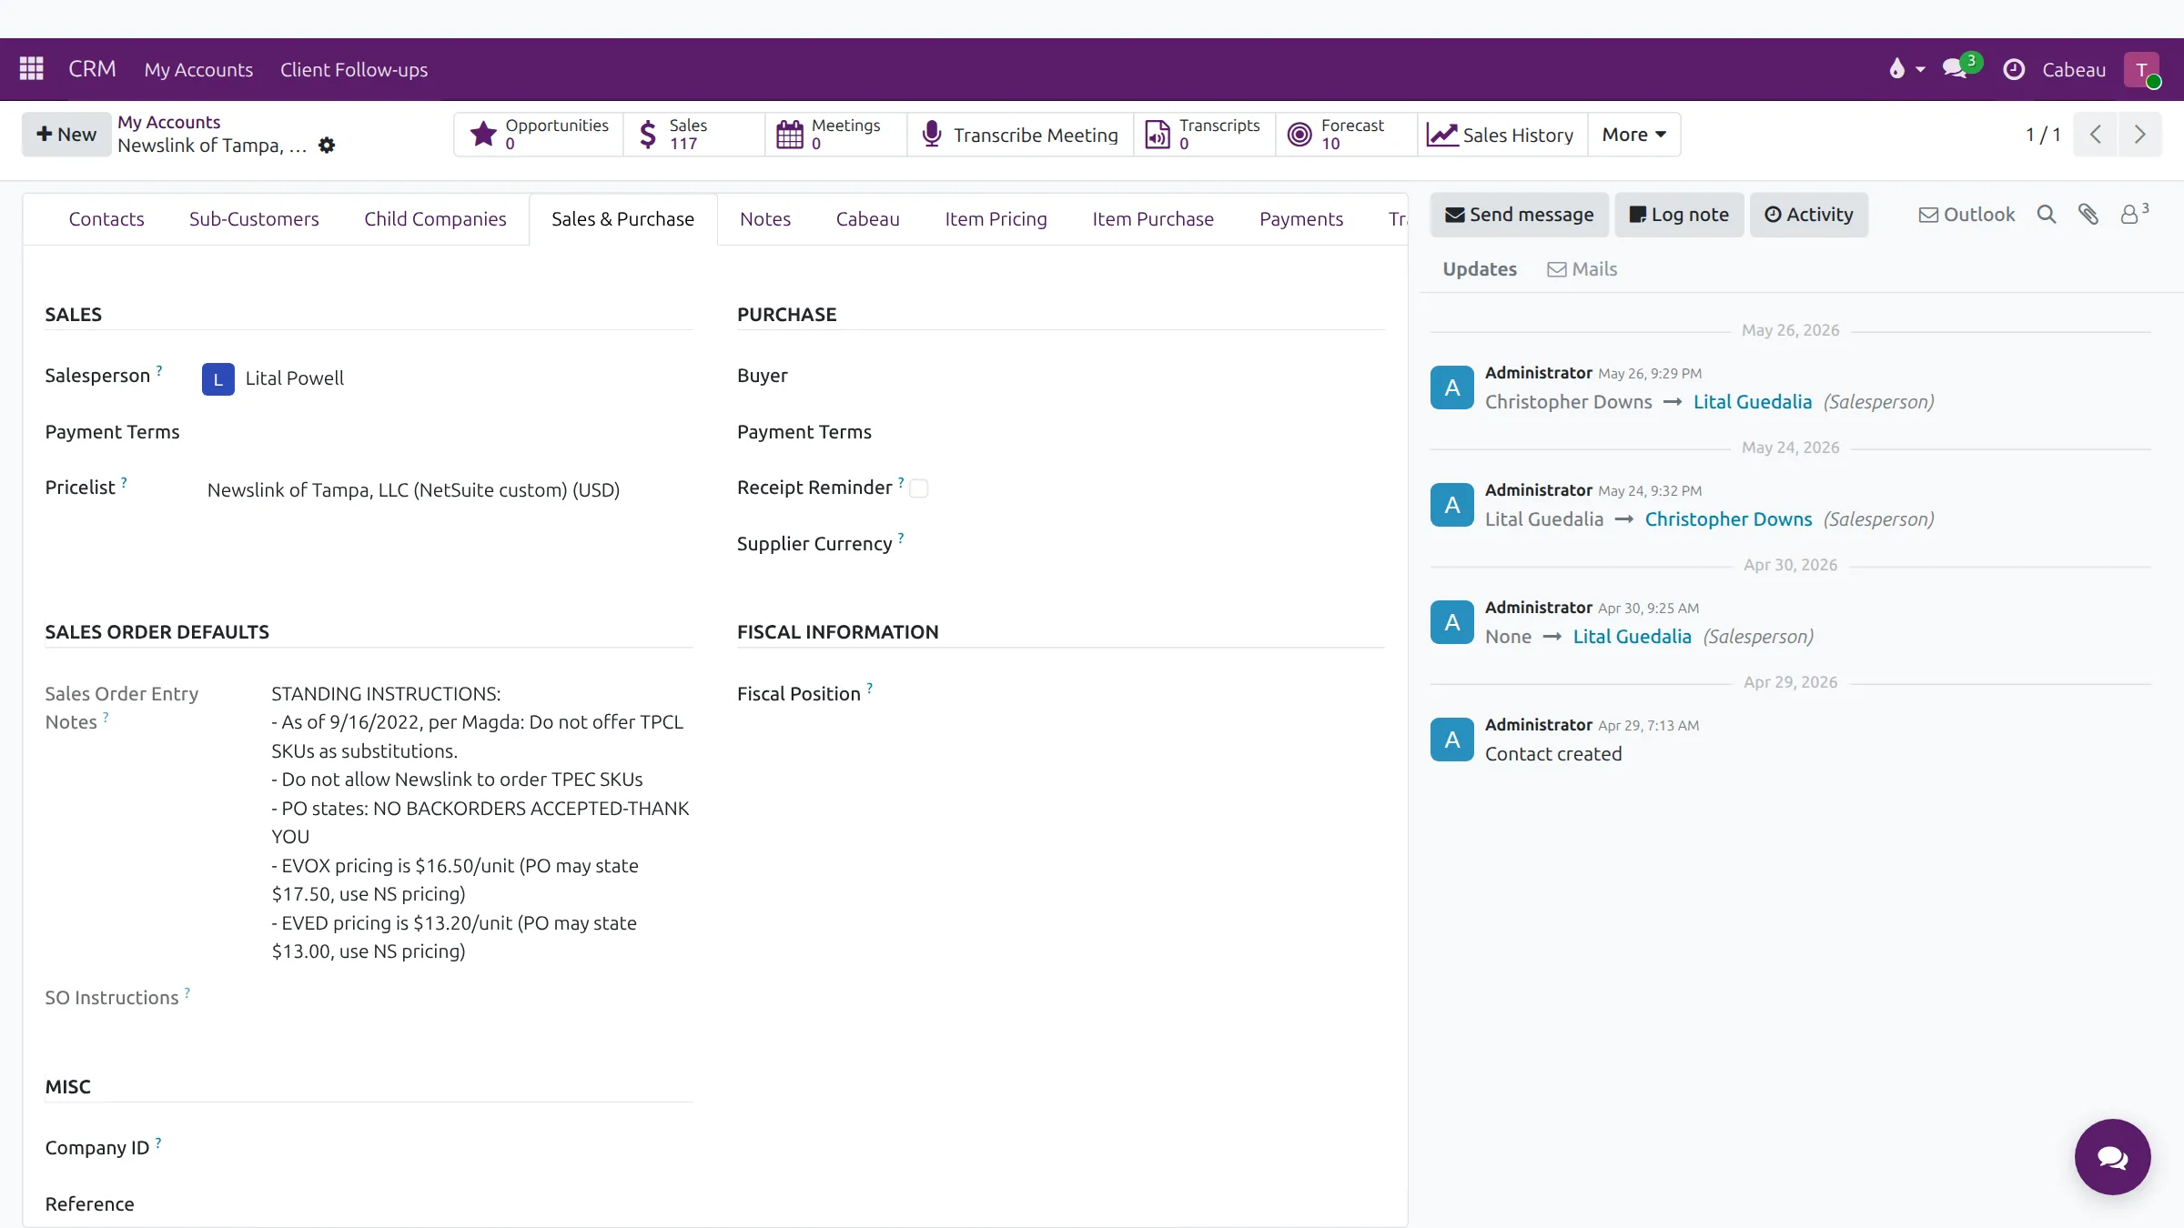Open Salesperson help tooltip icon
Screen dimensions: 2184x1228
coord(159,370)
